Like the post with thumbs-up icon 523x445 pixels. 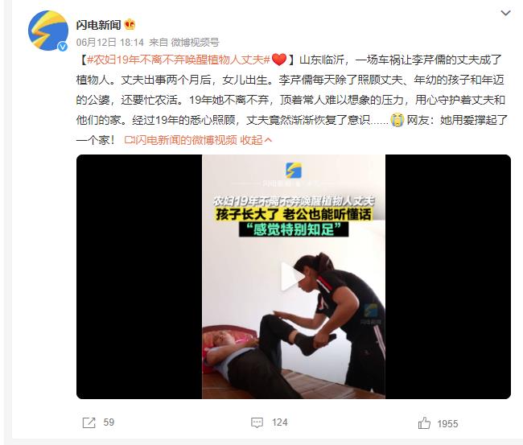[x=424, y=423]
